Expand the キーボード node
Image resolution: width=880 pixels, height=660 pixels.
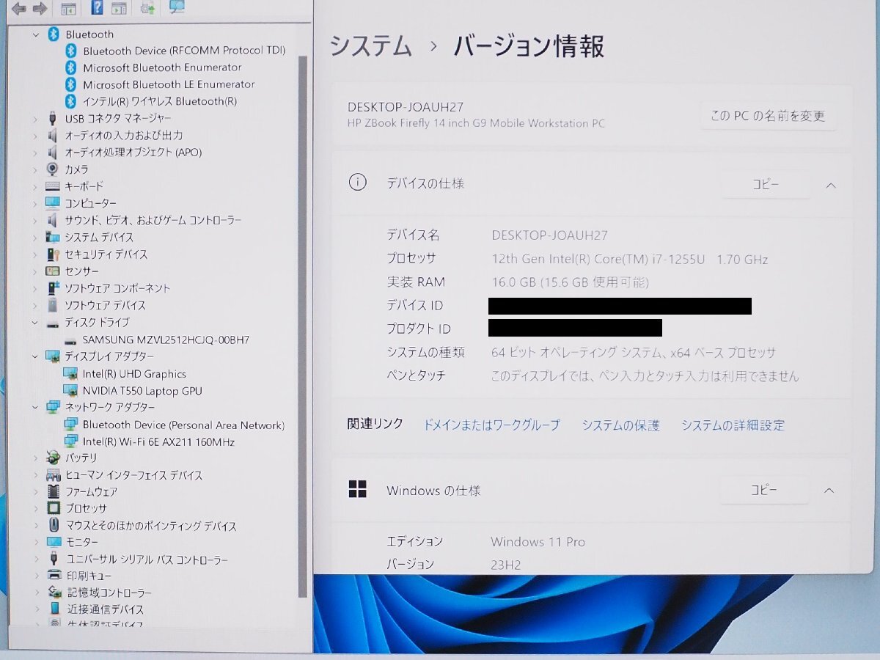point(35,186)
